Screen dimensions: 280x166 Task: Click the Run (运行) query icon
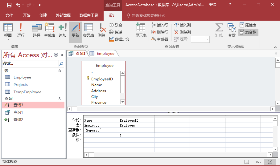pyautogui.click(x=21, y=30)
